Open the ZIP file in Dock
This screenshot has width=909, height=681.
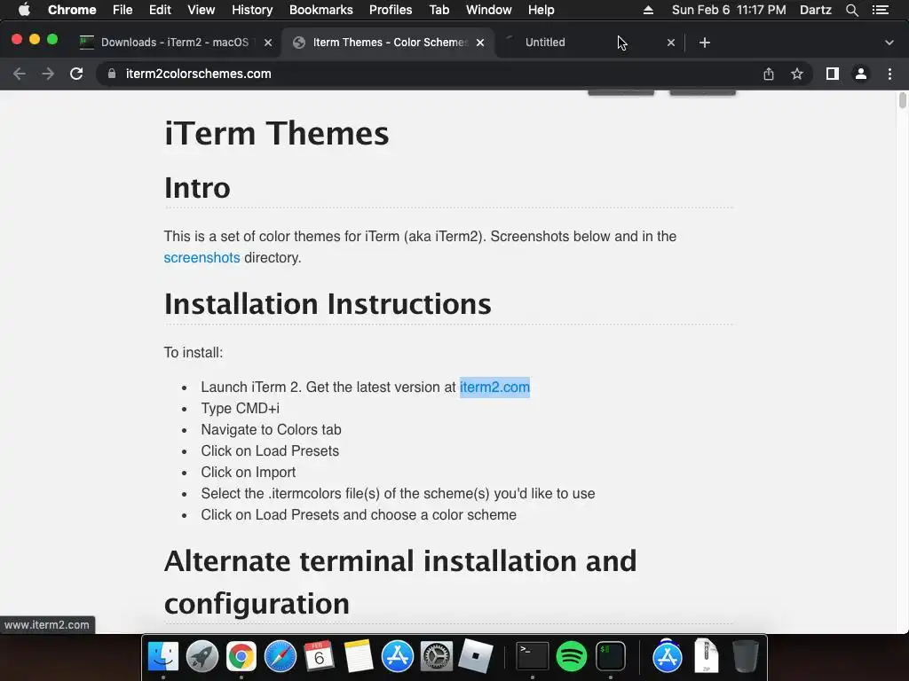(x=706, y=655)
